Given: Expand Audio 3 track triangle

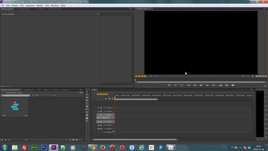Looking at the screenshot, I should coord(105,129).
